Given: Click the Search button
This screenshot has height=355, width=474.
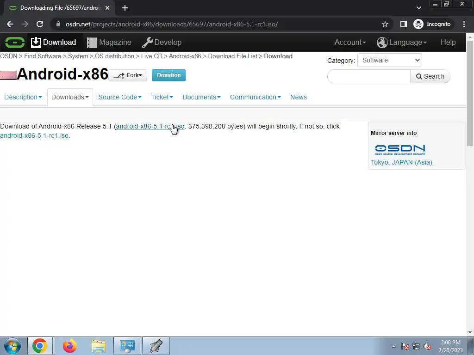Looking at the screenshot, I should coord(430,76).
